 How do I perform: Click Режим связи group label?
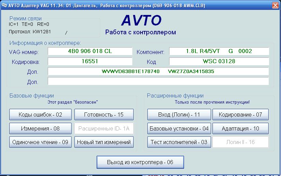(26, 18)
